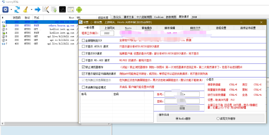Image resolution: width=269 pixels, height=135 pixels.
Task: Uncheck 不显示疑似证书错误的请求 checkbox
Action: (83, 74)
